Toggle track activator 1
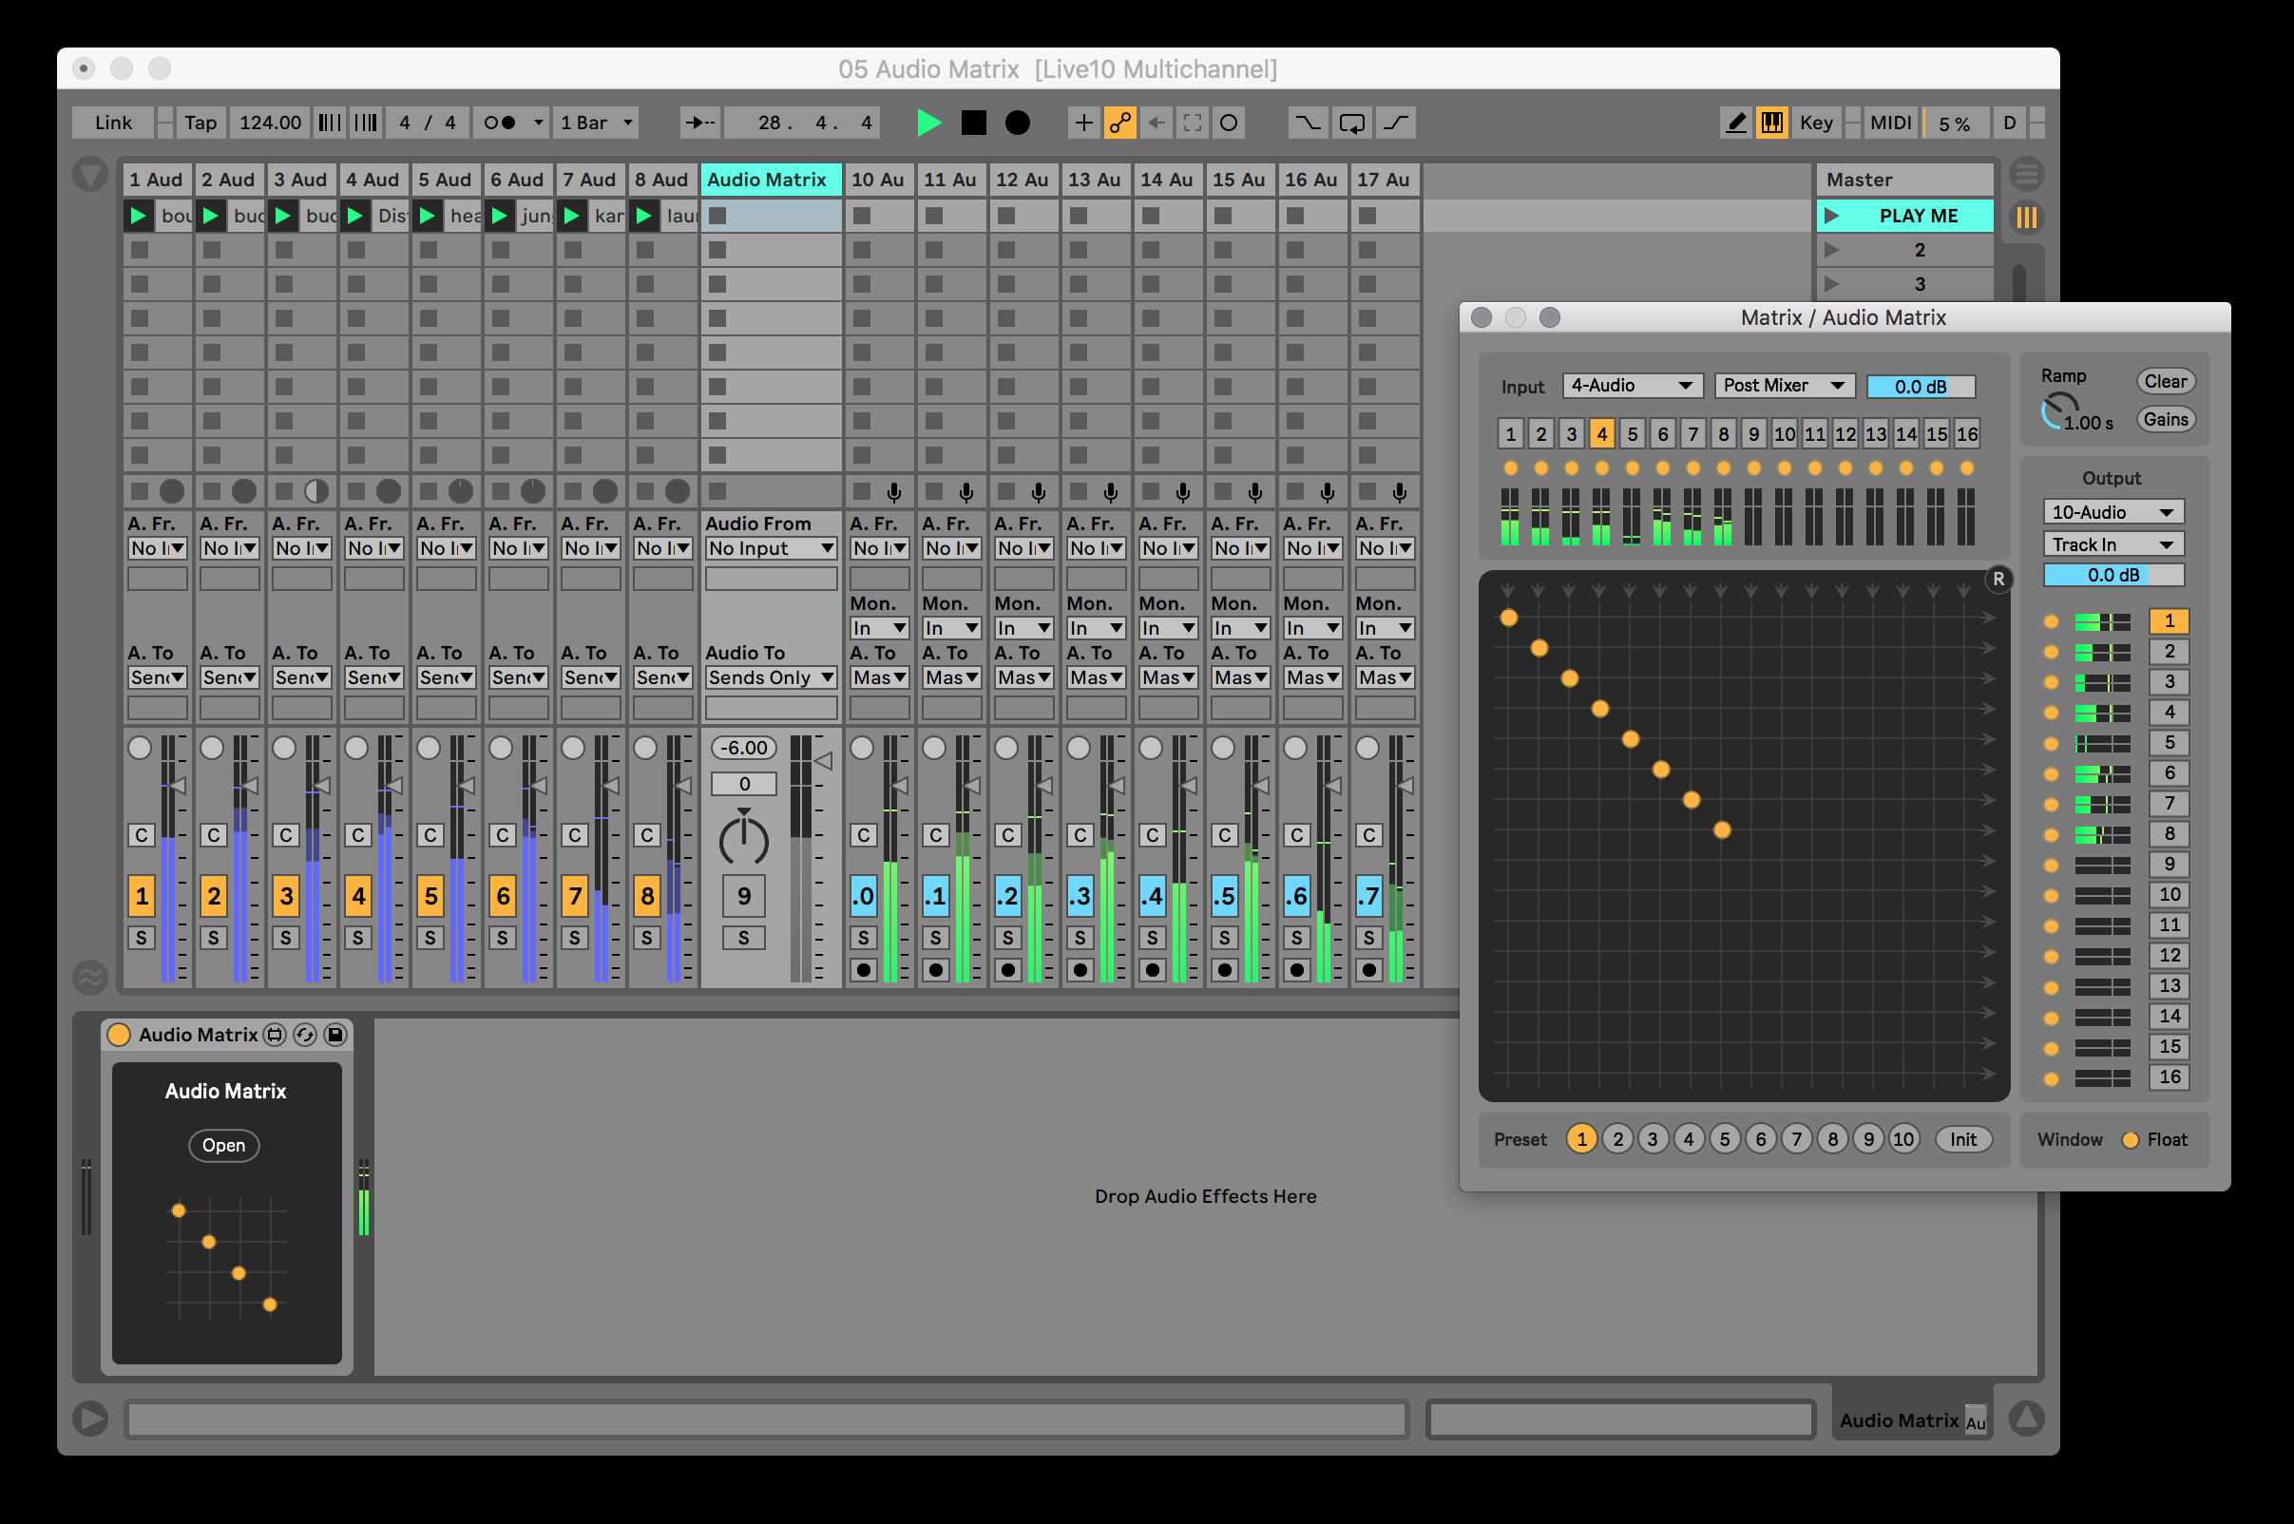 (142, 895)
